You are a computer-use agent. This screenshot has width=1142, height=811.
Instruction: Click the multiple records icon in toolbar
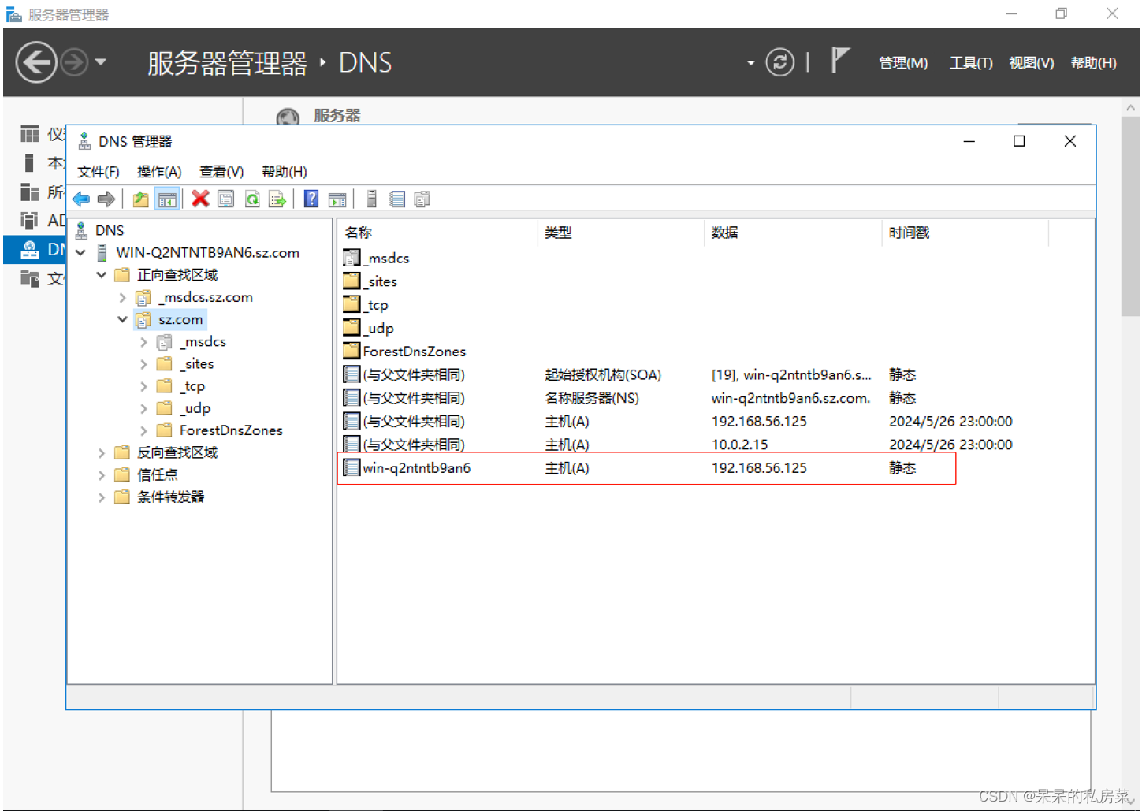[x=422, y=199]
